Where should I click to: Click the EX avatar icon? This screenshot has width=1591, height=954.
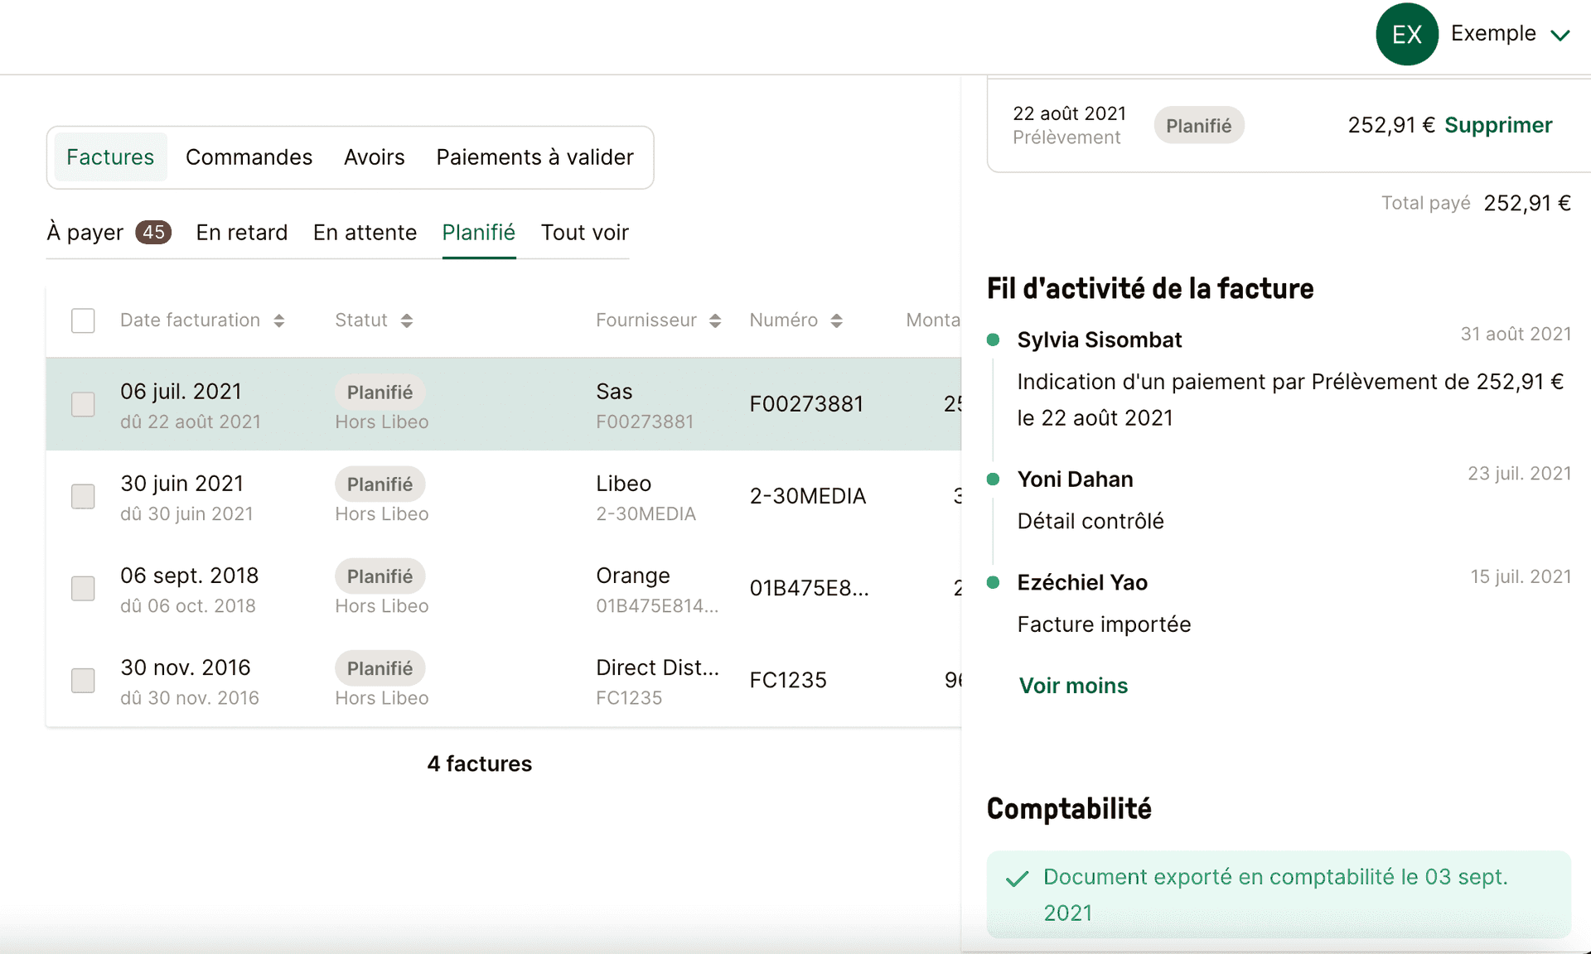pos(1406,34)
